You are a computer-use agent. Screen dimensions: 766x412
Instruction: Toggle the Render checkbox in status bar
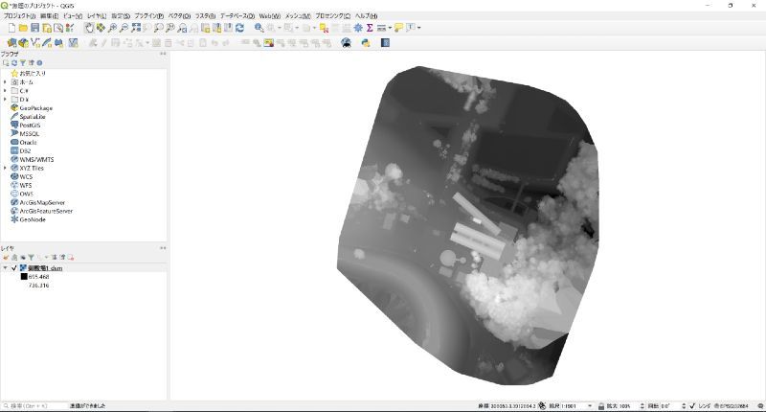pos(691,406)
